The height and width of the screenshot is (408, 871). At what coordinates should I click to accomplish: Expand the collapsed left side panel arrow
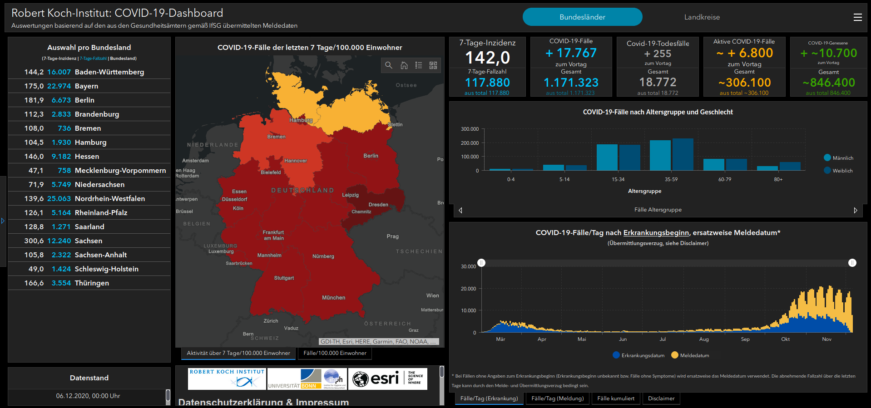(3, 221)
